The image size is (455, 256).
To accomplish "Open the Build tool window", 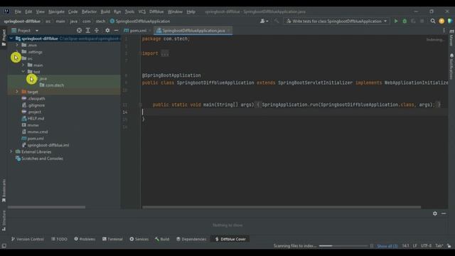I will 162,239.
